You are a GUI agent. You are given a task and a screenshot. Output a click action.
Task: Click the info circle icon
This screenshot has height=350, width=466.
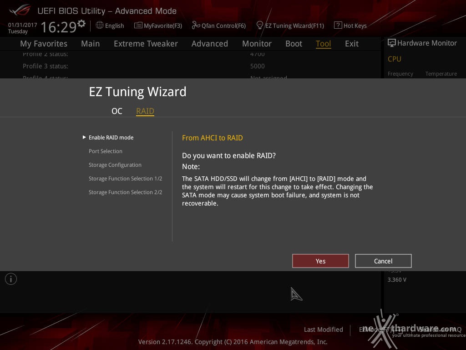11,279
